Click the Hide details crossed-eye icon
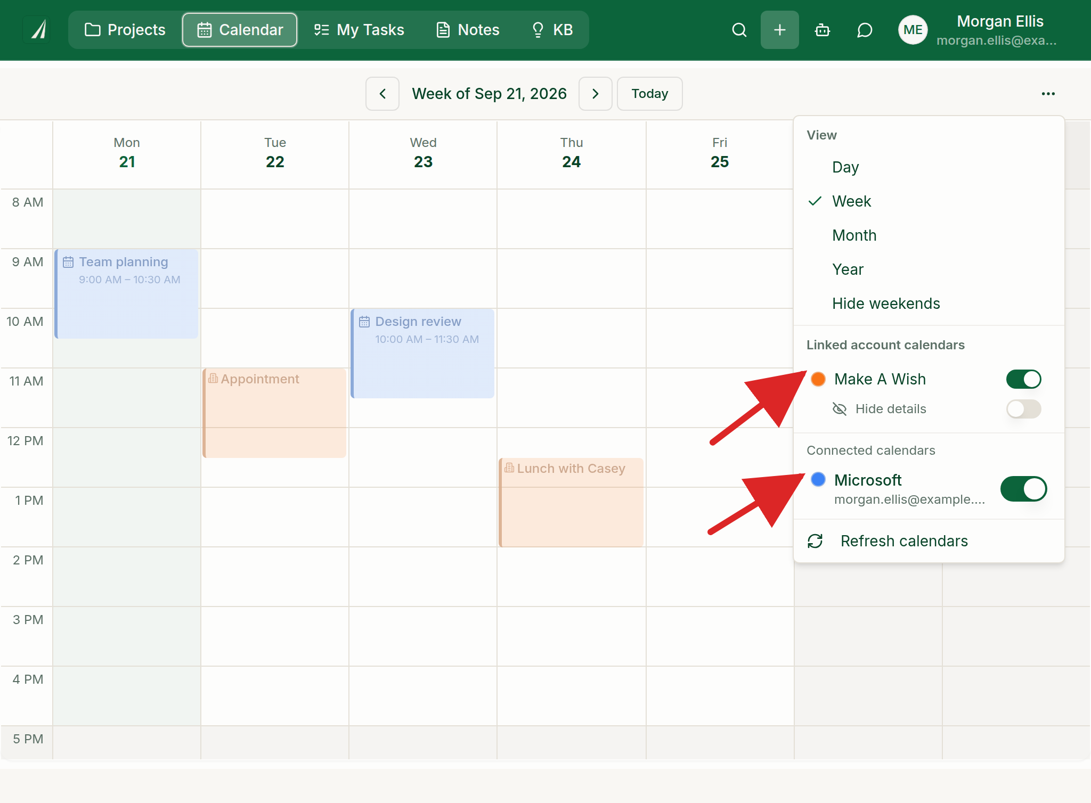The width and height of the screenshot is (1091, 803). tap(840, 409)
